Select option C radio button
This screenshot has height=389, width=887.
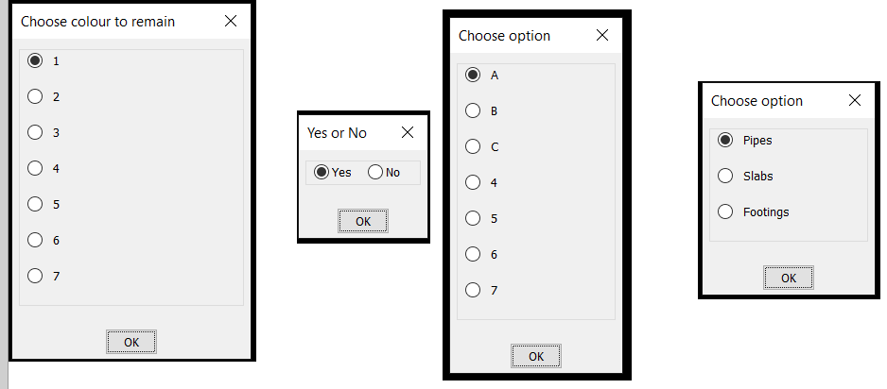[x=473, y=146]
